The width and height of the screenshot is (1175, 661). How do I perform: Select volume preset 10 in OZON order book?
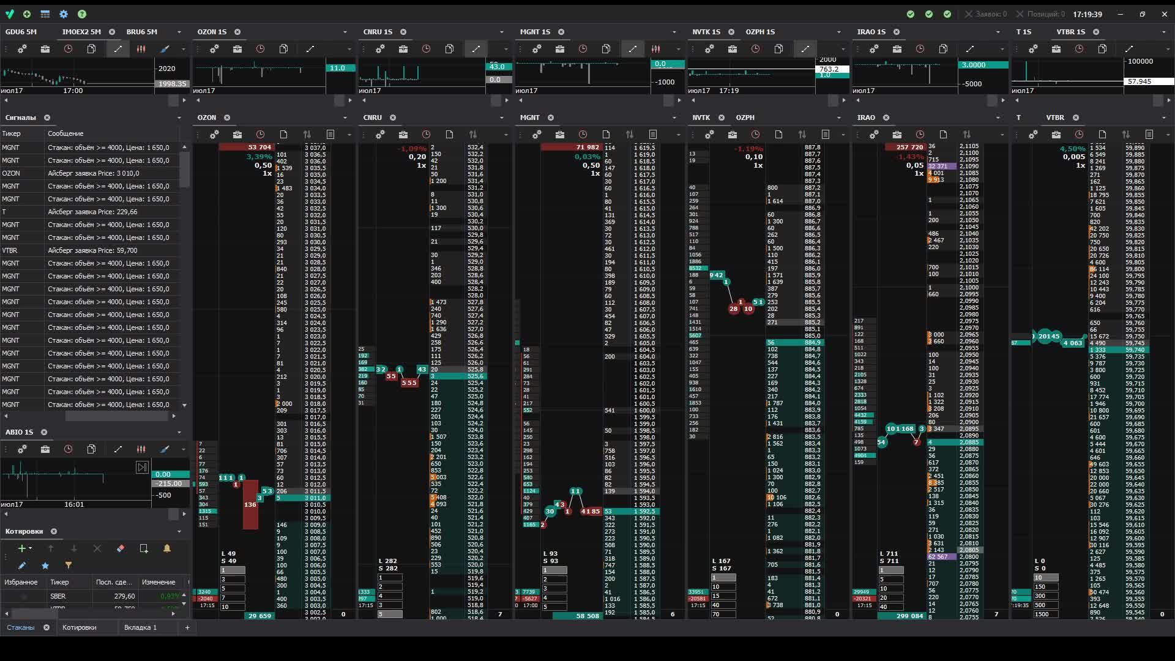coord(233,607)
